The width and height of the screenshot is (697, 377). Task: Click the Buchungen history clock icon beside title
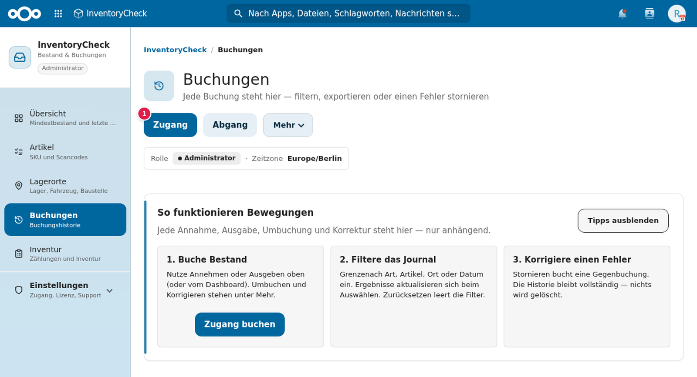click(159, 86)
